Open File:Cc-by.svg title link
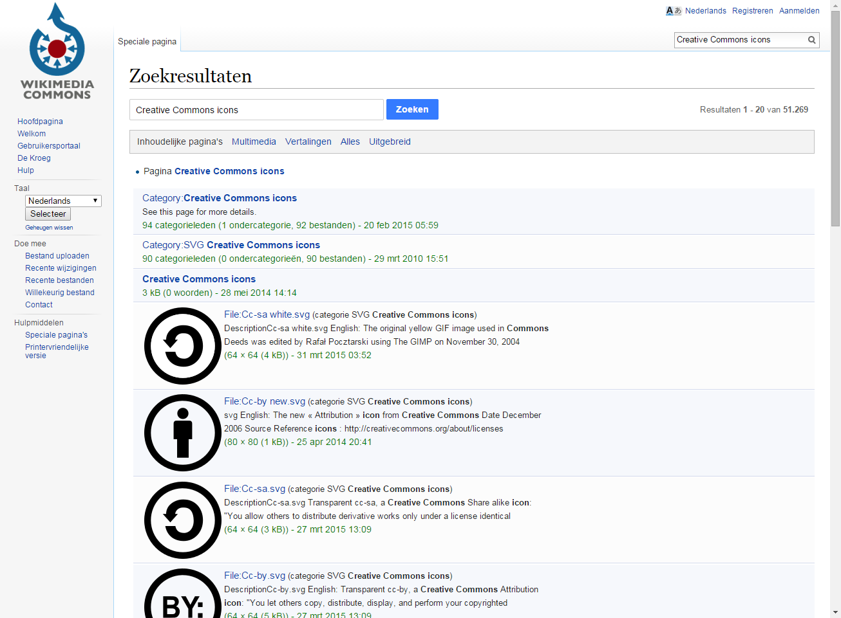Viewport: 841px width, 618px height. tap(254, 576)
